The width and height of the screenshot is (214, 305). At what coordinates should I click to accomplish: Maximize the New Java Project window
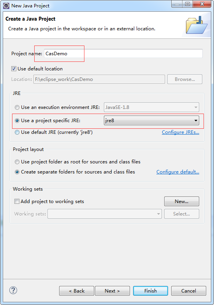click(x=188, y=4)
